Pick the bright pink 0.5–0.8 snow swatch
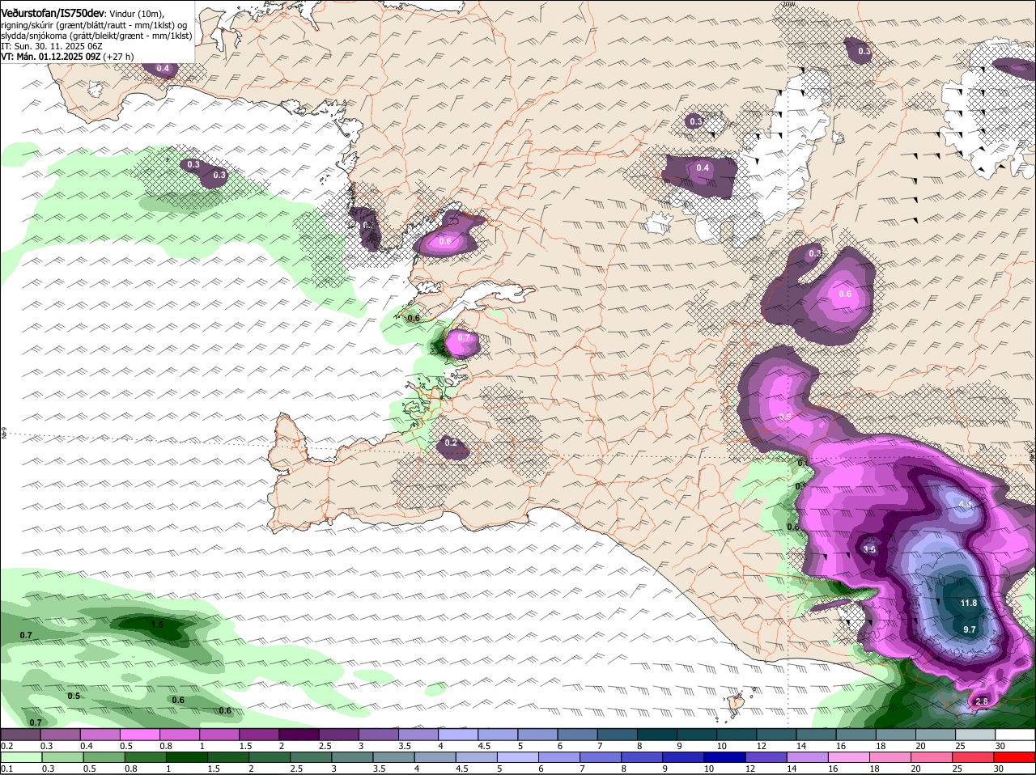Screen dimensions: 1036x775 click(140, 734)
